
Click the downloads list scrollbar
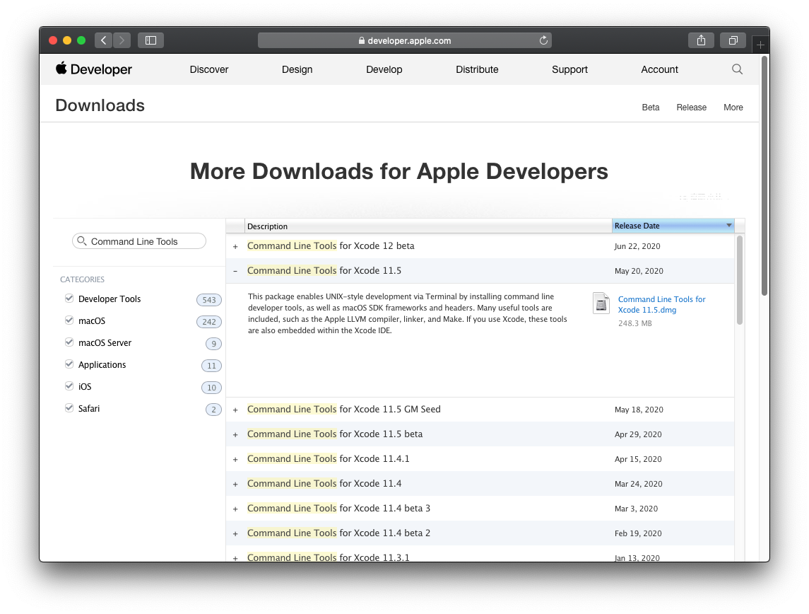coord(739,280)
